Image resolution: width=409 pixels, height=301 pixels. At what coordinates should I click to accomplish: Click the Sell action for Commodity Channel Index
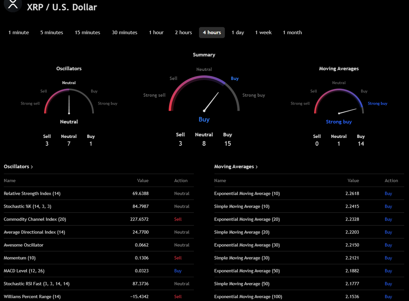178,219
